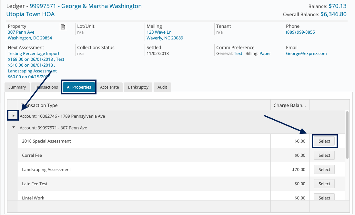Screen dimensions: 355x215
Task: Click phone number (889) 999-8855
Action: pos(300,32)
